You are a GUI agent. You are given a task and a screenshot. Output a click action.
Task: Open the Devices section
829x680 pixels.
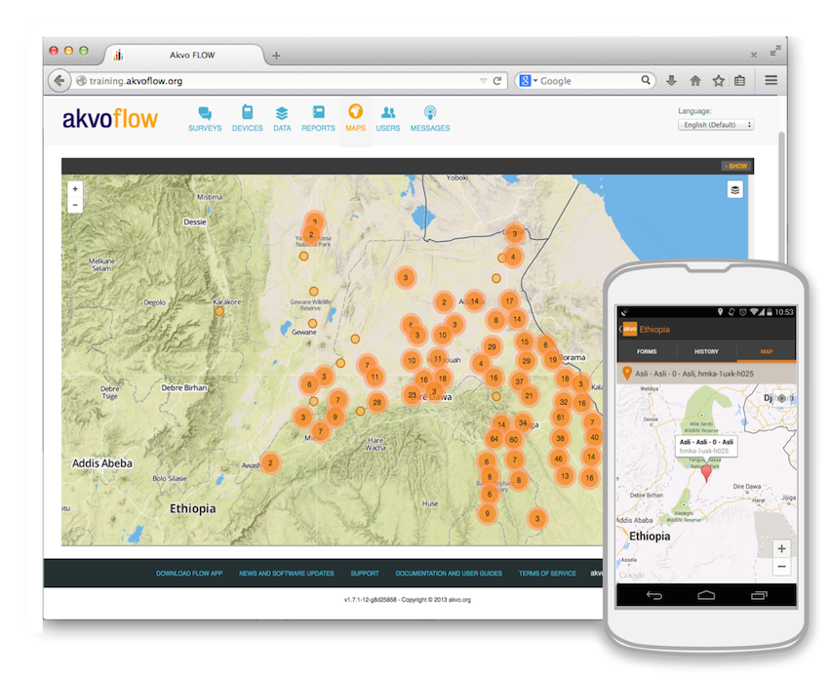(247, 119)
